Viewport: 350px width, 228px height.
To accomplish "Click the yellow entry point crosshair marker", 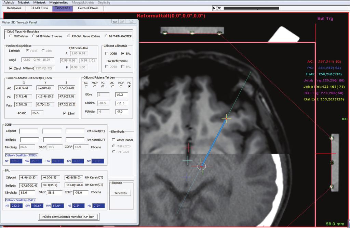I will pyautogui.click(x=226, y=118).
